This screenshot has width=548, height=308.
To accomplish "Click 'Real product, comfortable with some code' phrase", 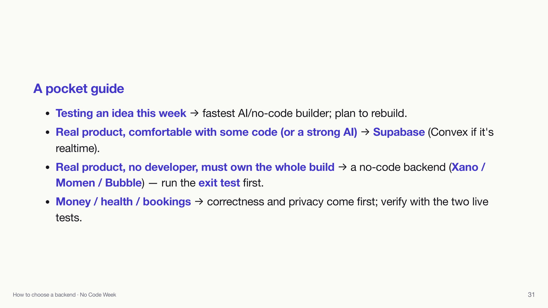I will coord(166,132).
